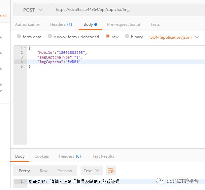The width and height of the screenshot is (205, 190).
Task: Click the "all" link in the sidebar
Action: [x=4, y=16]
